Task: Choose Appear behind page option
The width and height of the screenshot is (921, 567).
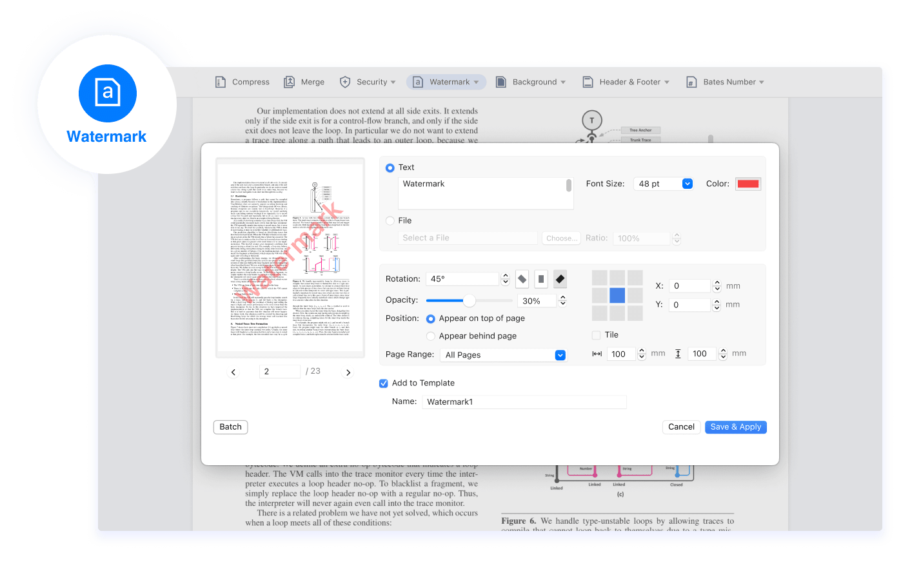Action: tap(431, 336)
